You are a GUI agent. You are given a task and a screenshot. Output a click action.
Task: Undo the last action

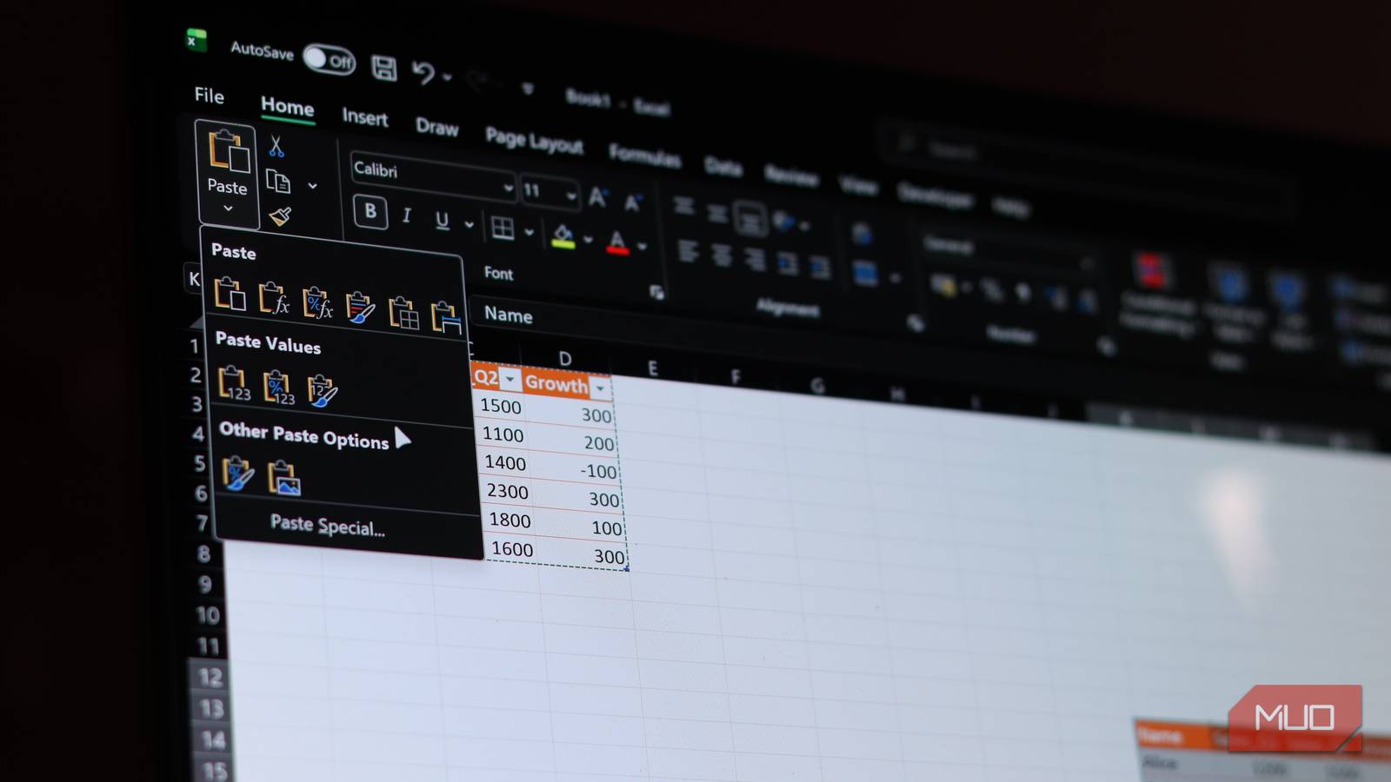click(x=423, y=72)
